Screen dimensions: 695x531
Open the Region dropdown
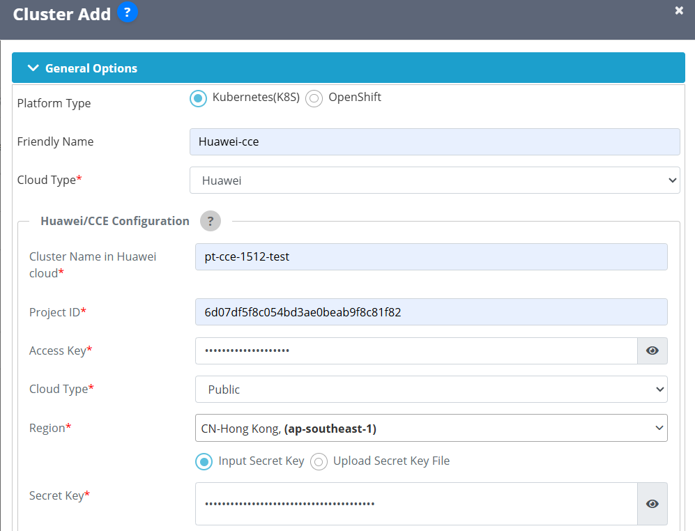click(431, 428)
